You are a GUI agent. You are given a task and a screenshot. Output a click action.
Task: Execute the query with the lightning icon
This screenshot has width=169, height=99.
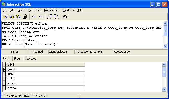[18, 17]
